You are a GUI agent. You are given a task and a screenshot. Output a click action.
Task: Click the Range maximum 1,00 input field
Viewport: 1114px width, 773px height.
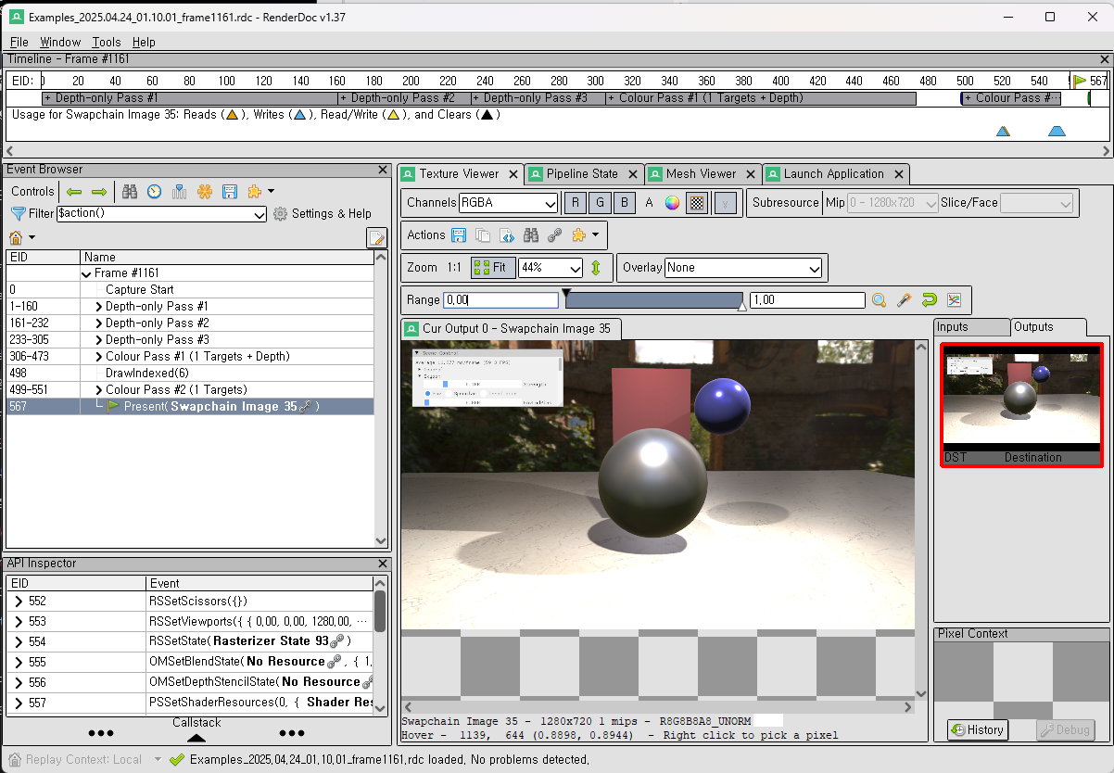[807, 300]
